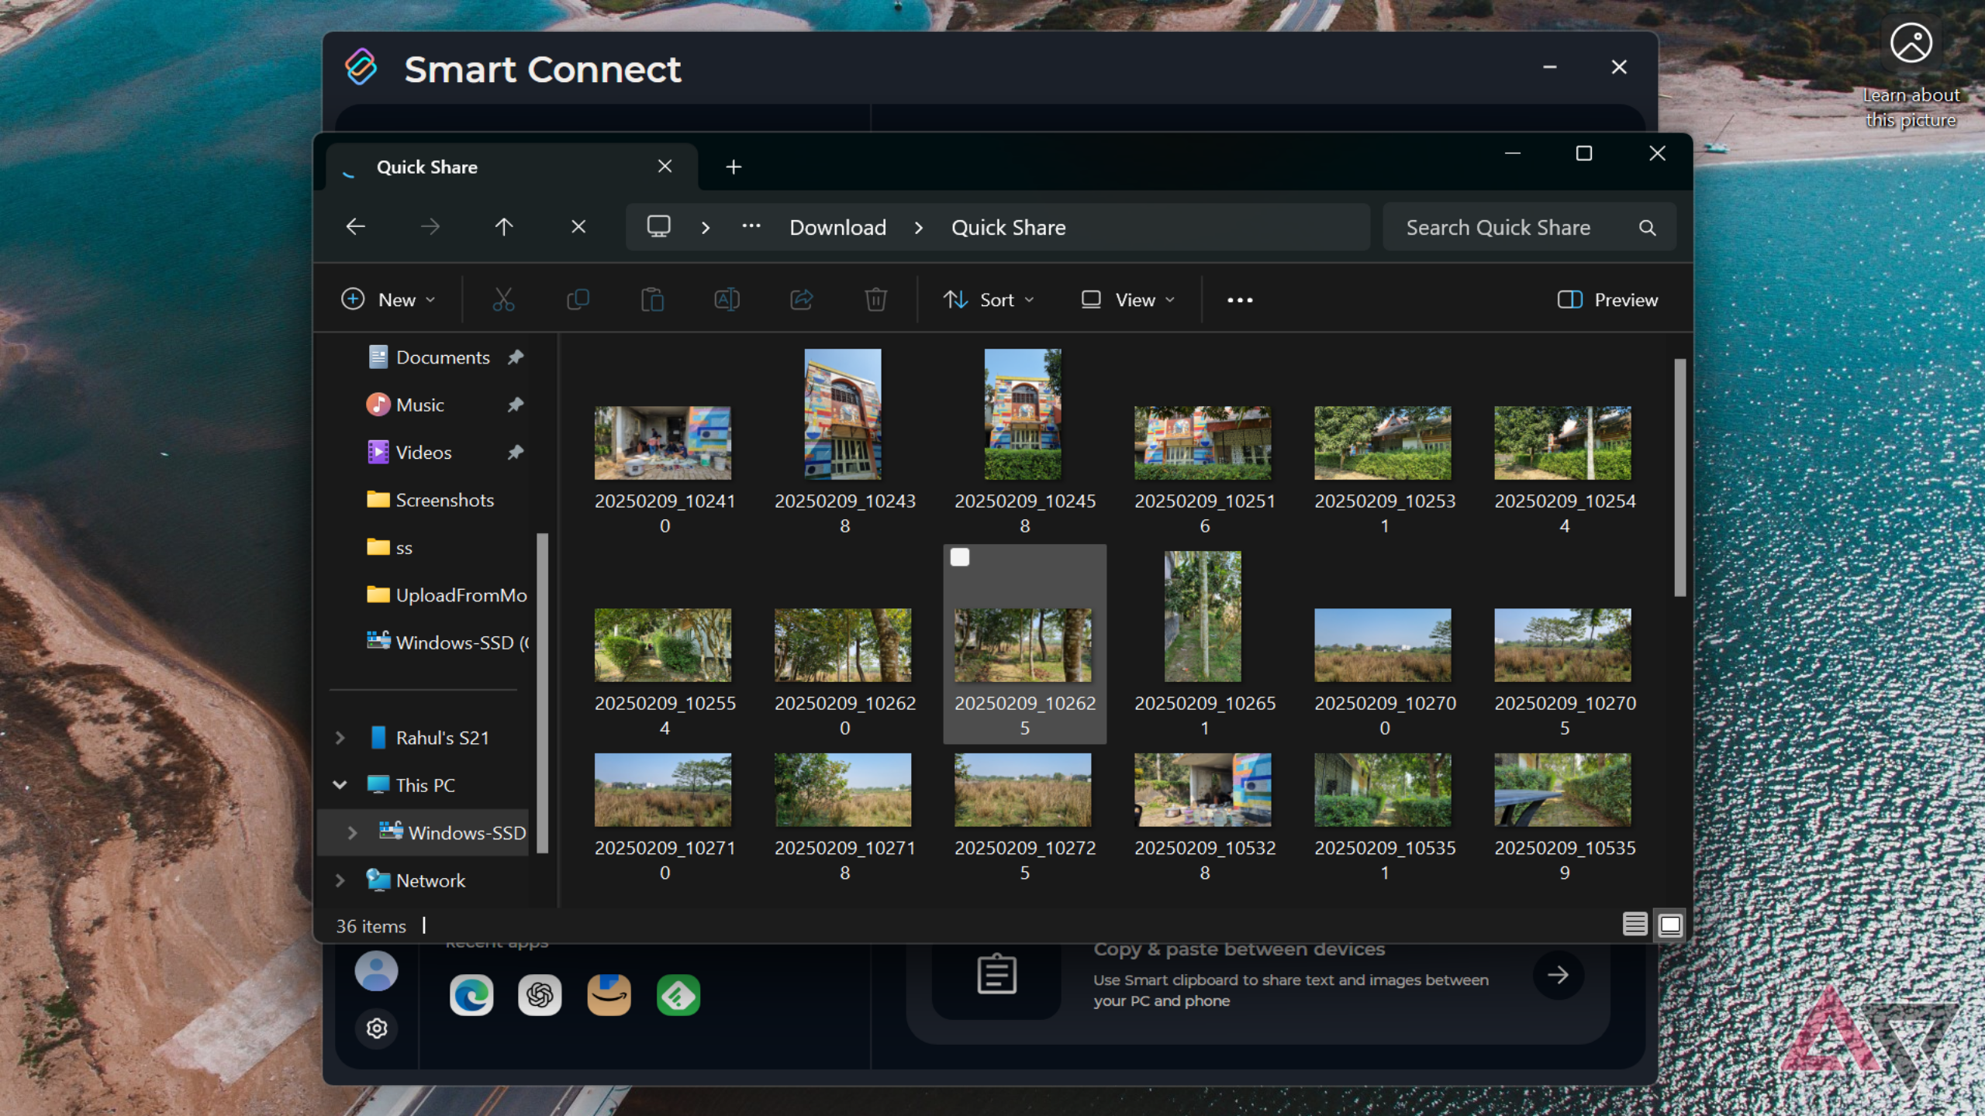Screen dimensions: 1985x1116
Task: Open Amazon app in Smart Connect recent apps
Action: (609, 995)
